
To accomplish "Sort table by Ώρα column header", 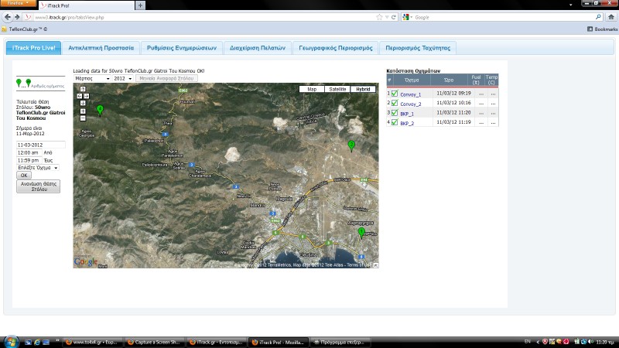I will point(449,80).
